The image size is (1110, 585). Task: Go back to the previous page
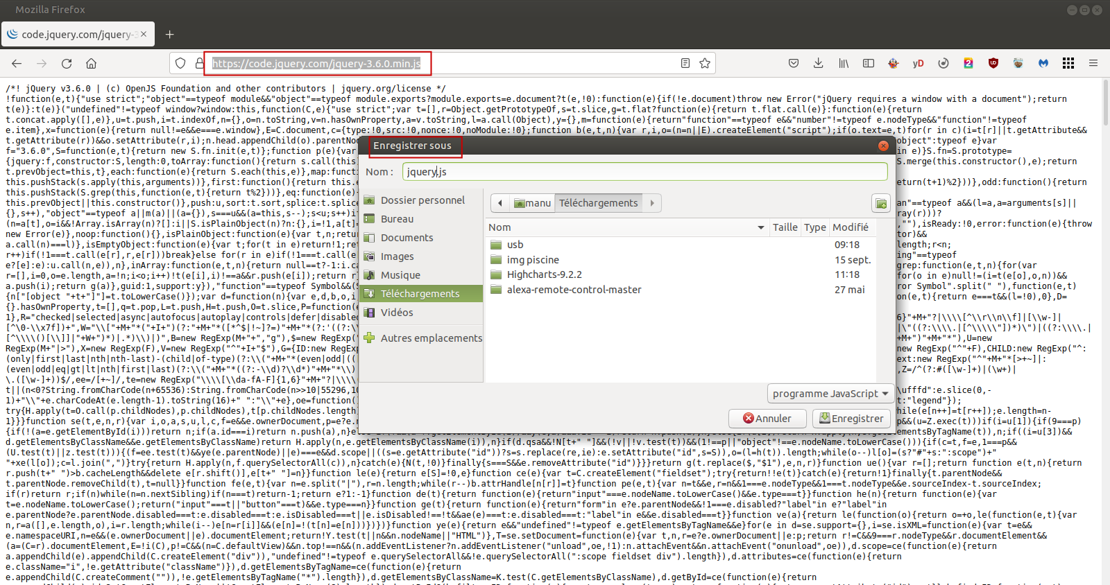[17, 63]
